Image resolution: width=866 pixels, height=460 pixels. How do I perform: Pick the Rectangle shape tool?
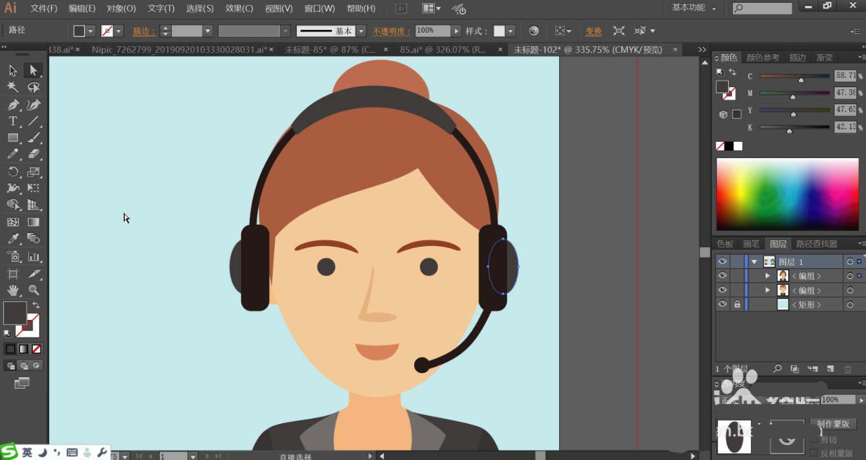click(x=13, y=138)
